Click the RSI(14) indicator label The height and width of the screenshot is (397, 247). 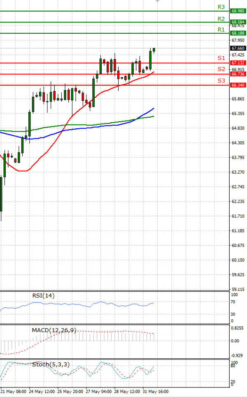(43, 295)
